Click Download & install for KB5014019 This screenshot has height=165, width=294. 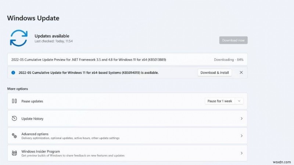pyautogui.click(x=215, y=73)
